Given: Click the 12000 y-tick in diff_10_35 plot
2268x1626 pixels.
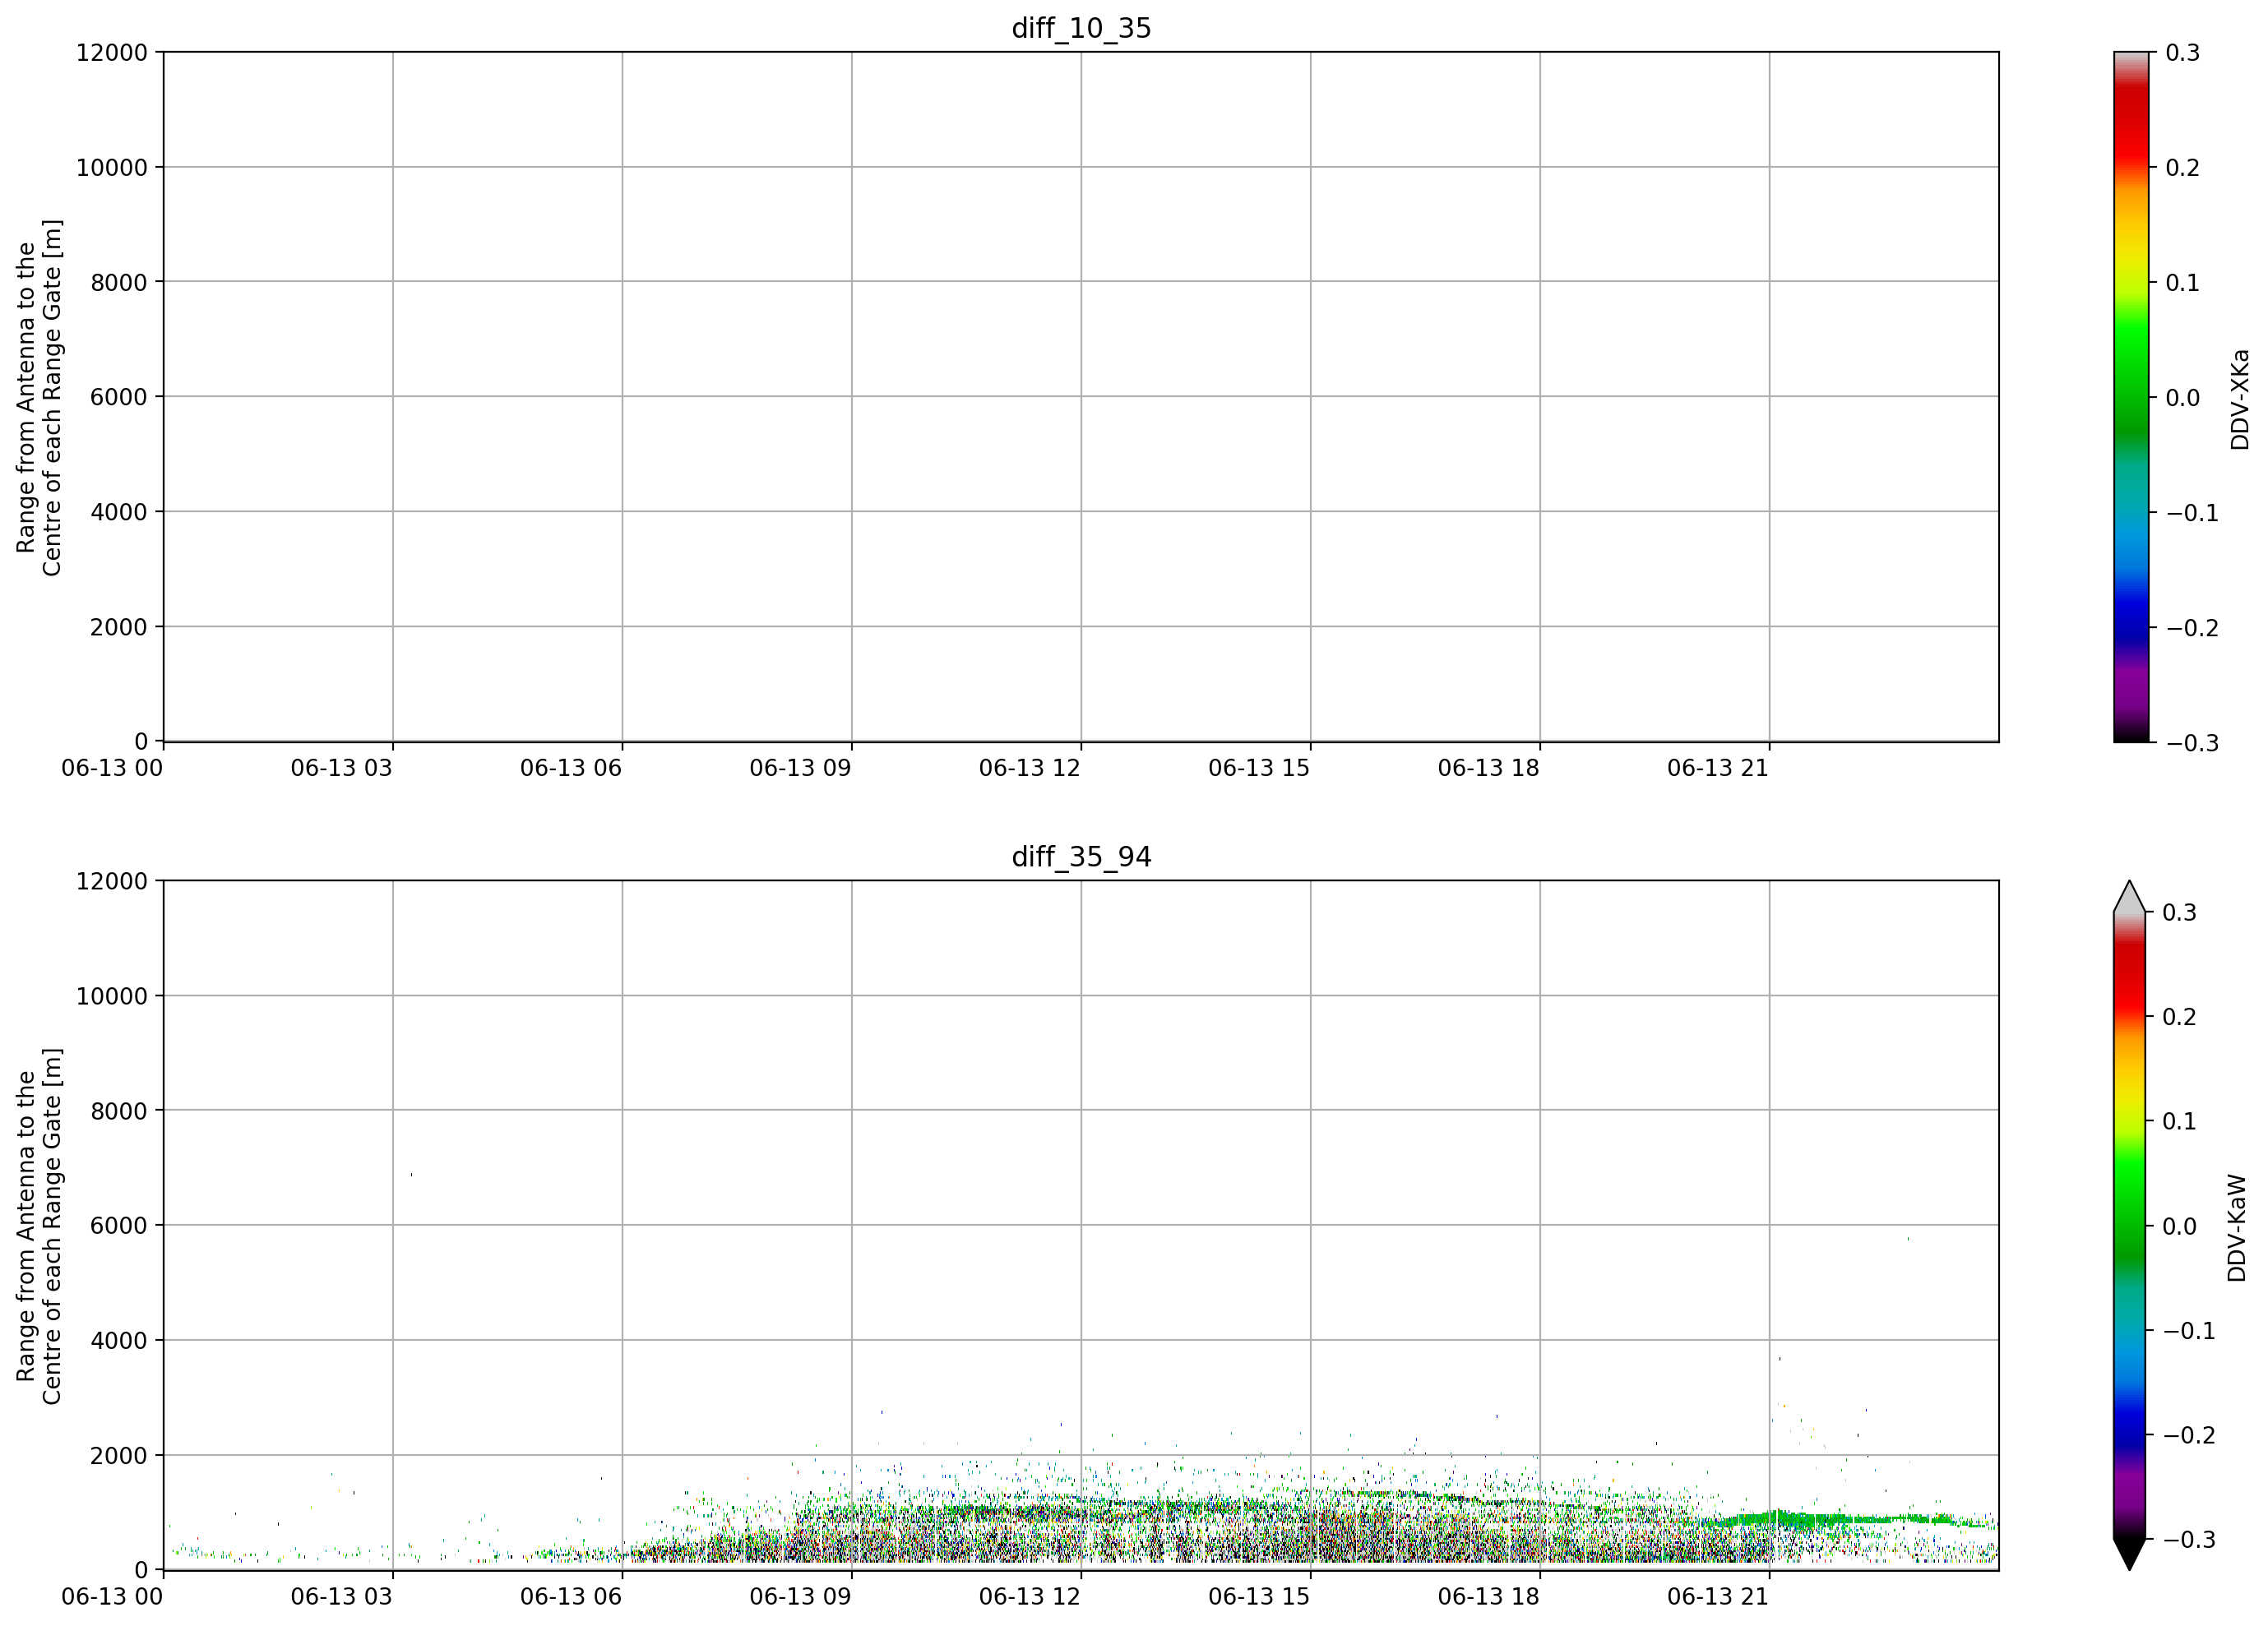Looking at the screenshot, I should pos(112,52).
